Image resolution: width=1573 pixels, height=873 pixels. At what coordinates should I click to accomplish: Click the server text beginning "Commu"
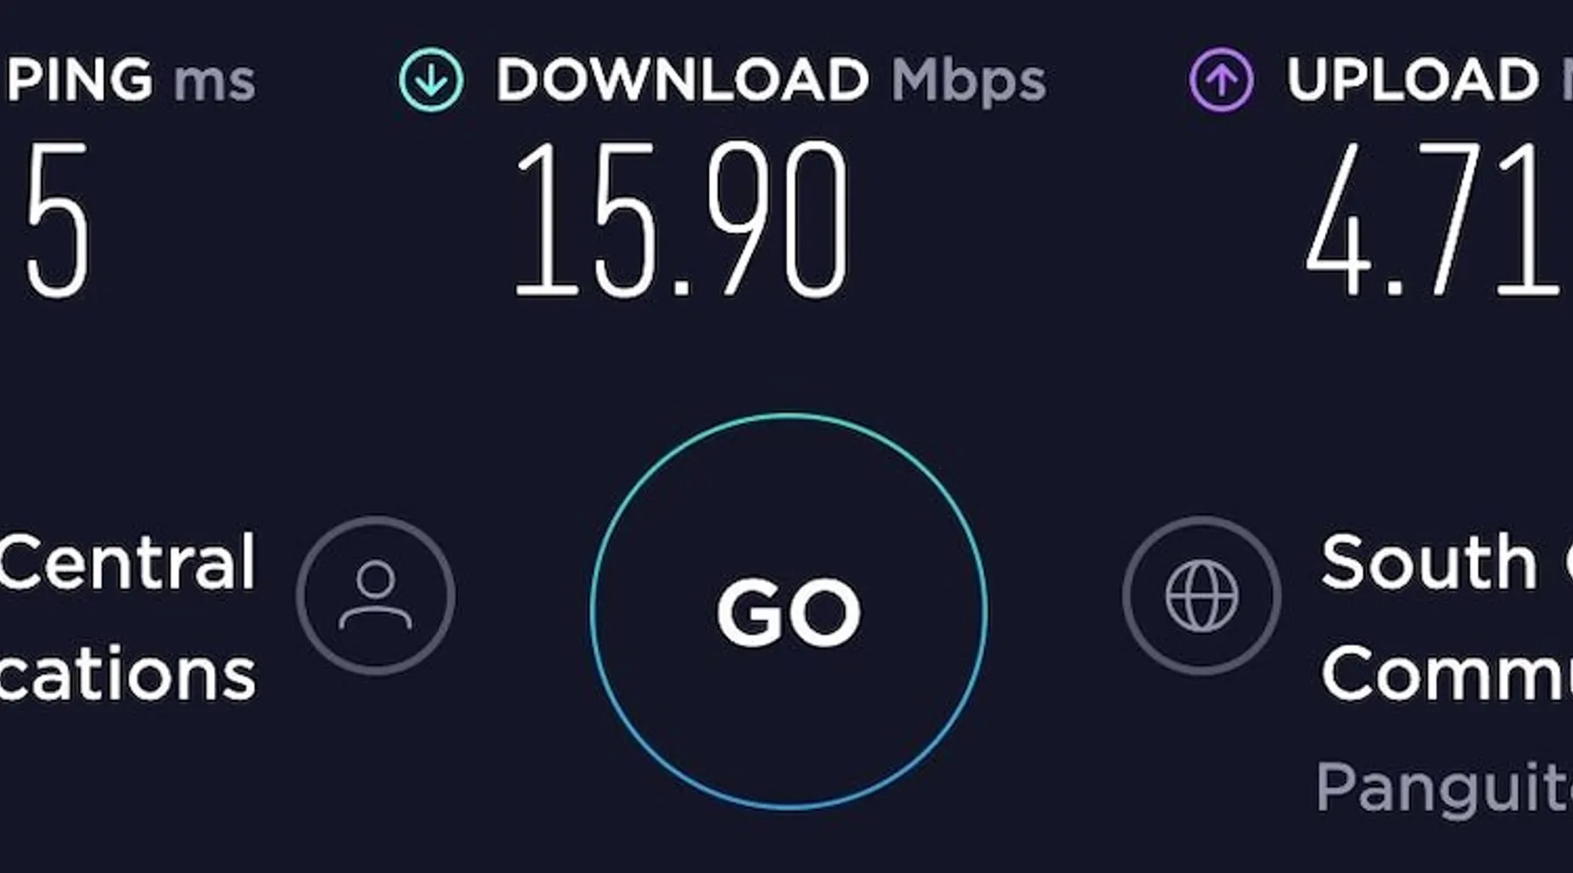coord(1446,672)
